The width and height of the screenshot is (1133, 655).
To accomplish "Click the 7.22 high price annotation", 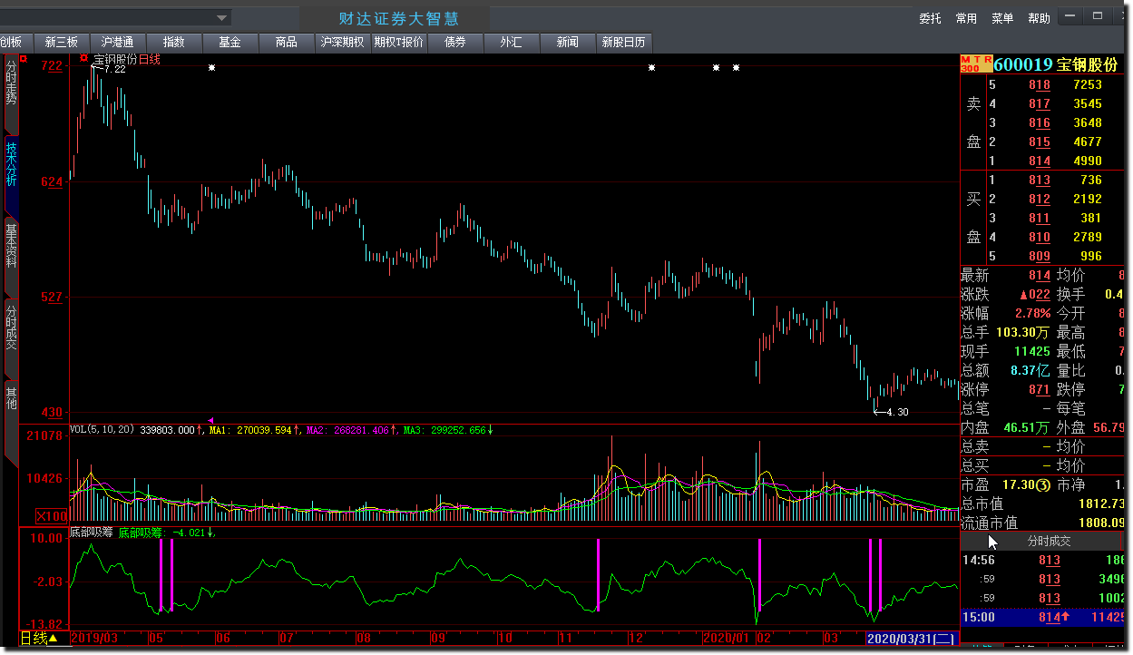I will pos(115,69).
